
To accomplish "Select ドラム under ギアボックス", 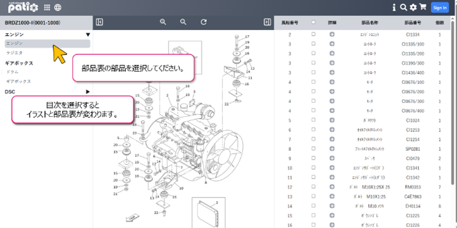I will pyautogui.click(x=12, y=72).
